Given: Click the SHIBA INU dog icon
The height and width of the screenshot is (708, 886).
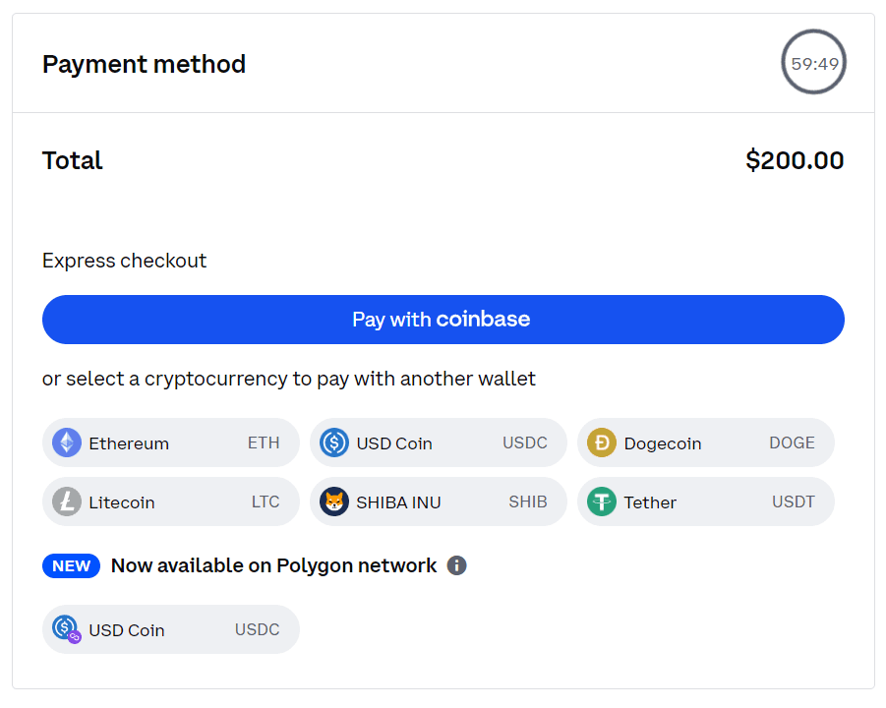Looking at the screenshot, I should [x=334, y=501].
